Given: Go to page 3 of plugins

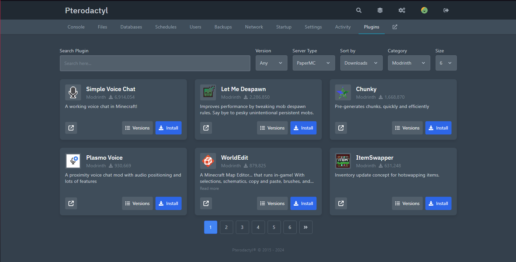Looking at the screenshot, I should tap(242, 227).
